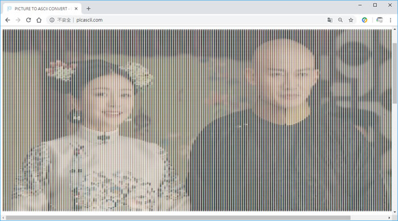The image size is (398, 221).
Task: Select the PICTURE TO ASCII CONVERT tab
Action: (43, 9)
